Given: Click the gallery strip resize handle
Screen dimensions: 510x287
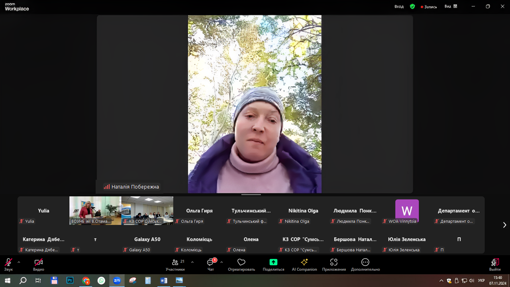Looking at the screenshot, I should [x=251, y=195].
